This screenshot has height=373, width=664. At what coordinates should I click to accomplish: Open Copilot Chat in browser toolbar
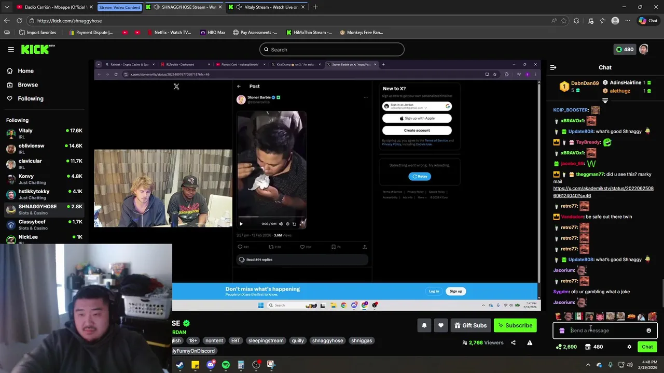tap(648, 21)
